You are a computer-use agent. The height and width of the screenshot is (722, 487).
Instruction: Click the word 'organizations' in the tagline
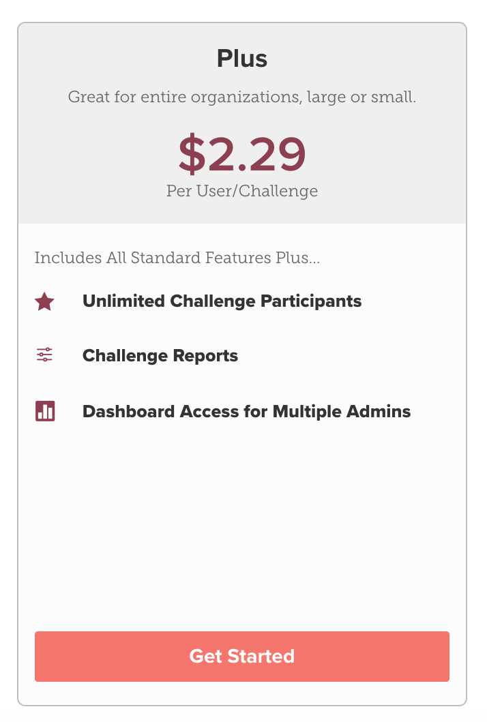[246, 97]
